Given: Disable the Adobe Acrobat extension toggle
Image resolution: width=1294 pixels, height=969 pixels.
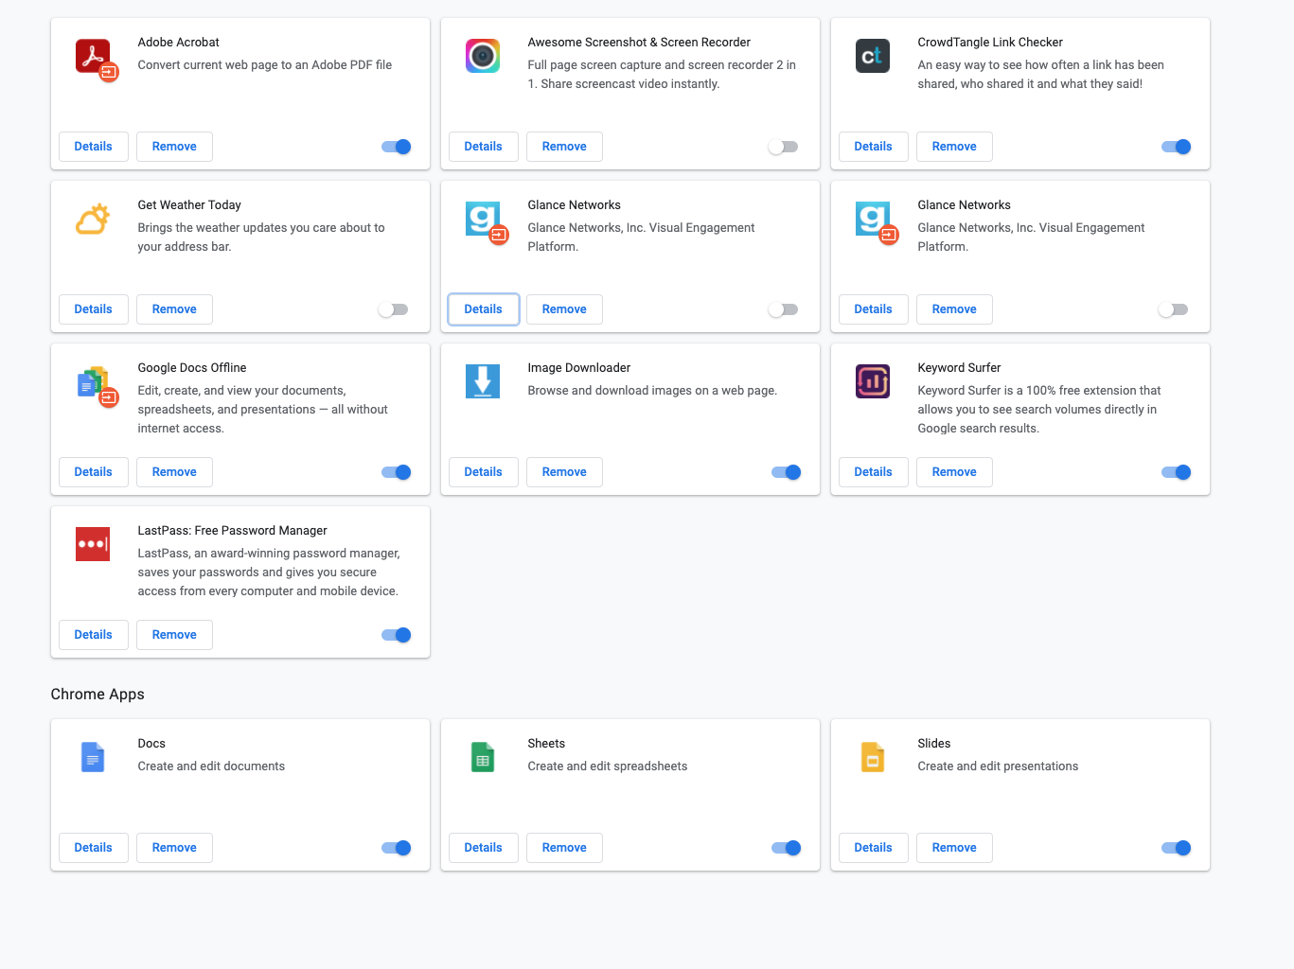Looking at the screenshot, I should coord(396,147).
